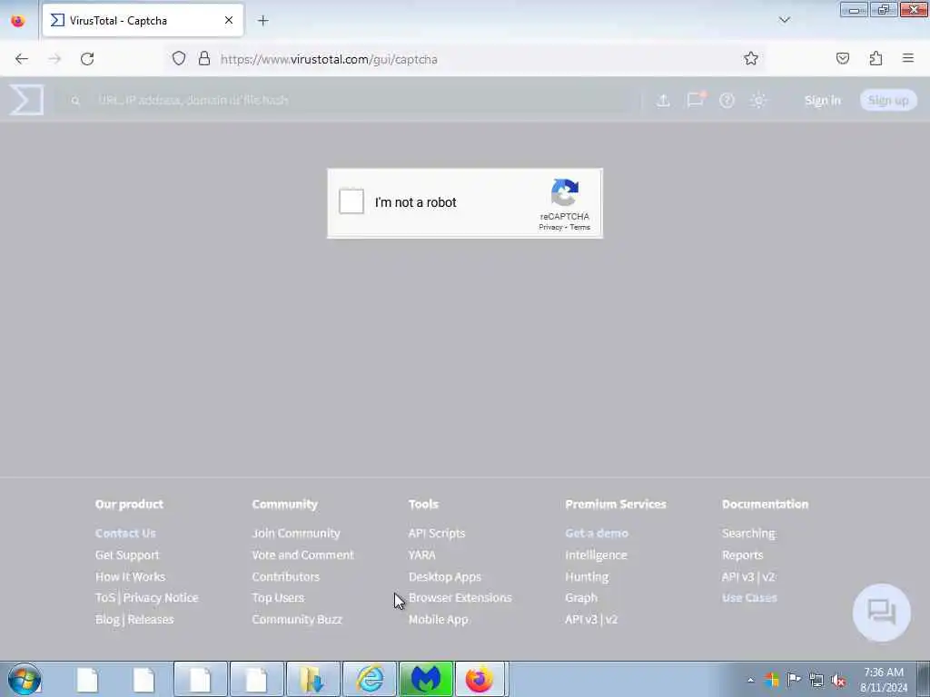Open the Releases footer link
930x697 pixels.
(x=151, y=619)
